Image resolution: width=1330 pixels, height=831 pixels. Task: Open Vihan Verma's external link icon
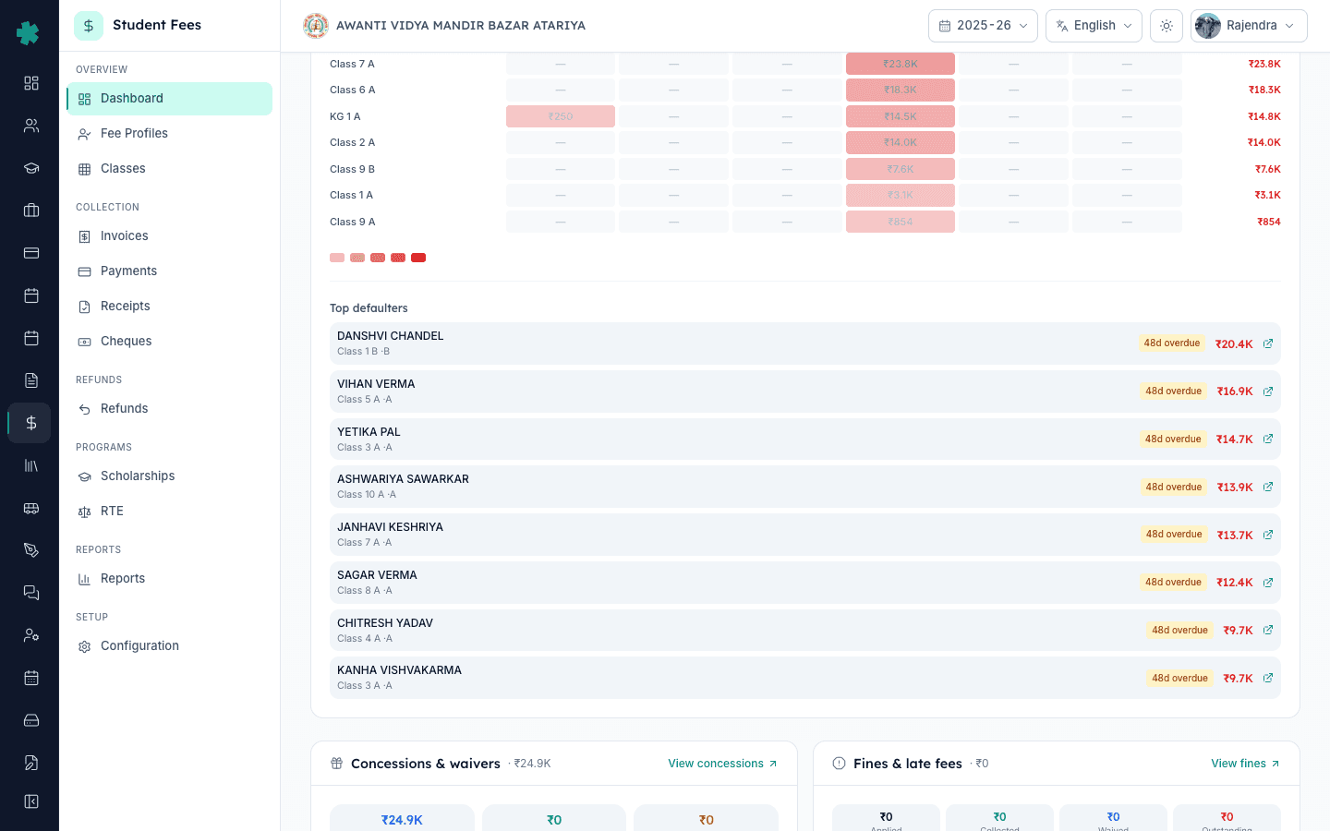1268,391
